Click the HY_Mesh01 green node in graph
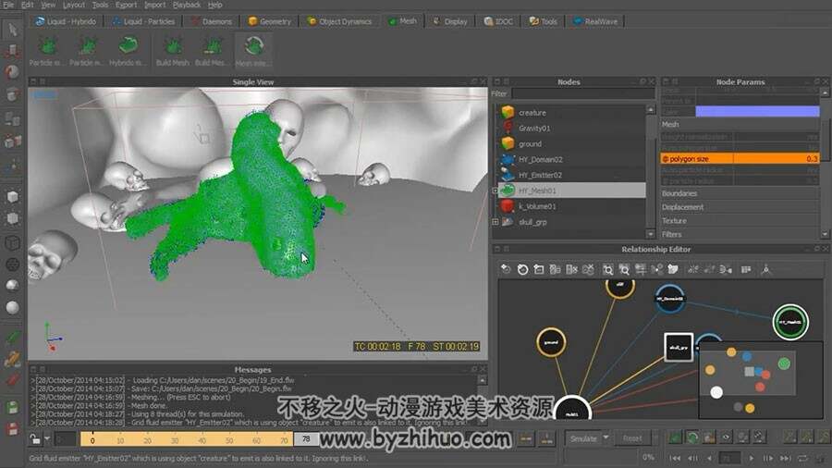Viewport: 832px width, 468px height. tap(790, 322)
